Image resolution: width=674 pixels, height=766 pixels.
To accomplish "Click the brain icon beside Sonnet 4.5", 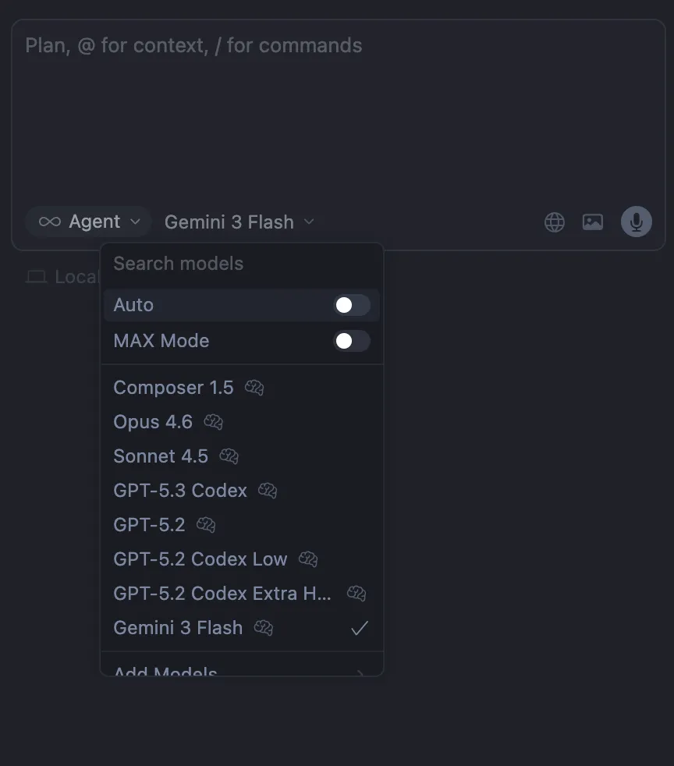I will coord(229,456).
